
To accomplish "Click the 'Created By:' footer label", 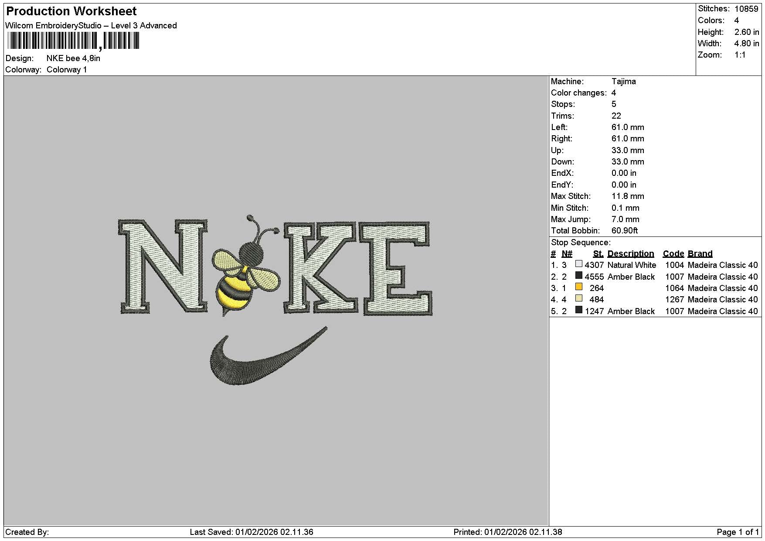I will click(x=27, y=532).
